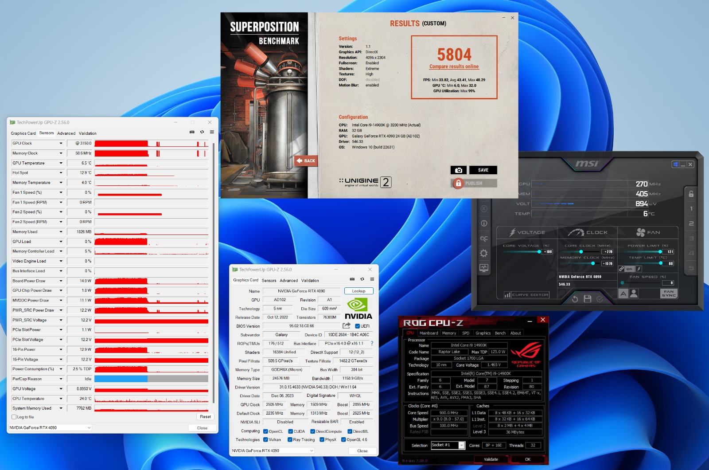
Task: Click NVIDIA logo in GPU-Z
Action: [x=358, y=309]
